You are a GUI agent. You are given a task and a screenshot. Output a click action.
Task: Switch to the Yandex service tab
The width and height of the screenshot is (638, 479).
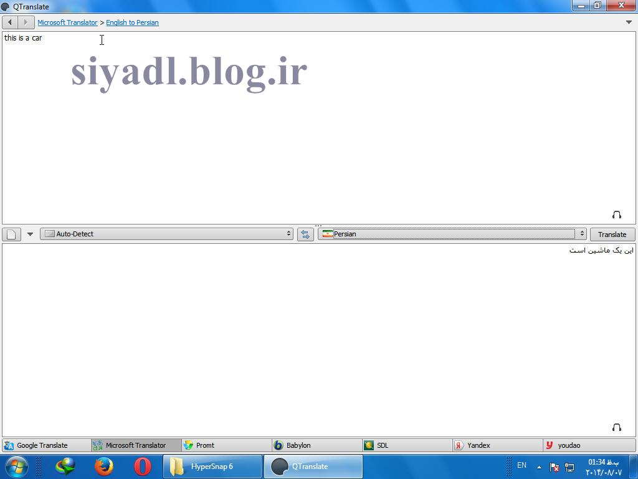coord(498,445)
